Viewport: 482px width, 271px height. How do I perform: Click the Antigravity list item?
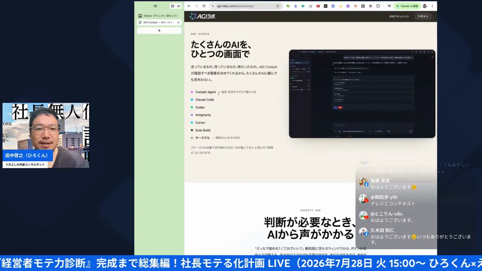click(203, 115)
